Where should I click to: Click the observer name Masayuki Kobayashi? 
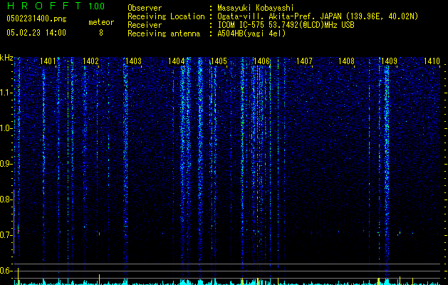(256, 8)
